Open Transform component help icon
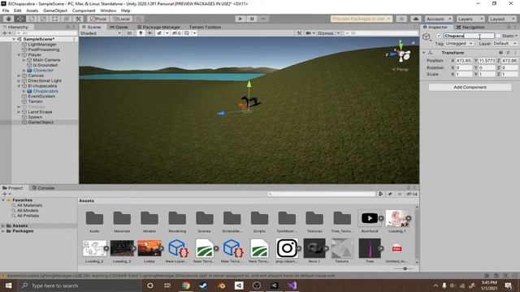Viewport: 520px width, 292px height. (x=500, y=53)
